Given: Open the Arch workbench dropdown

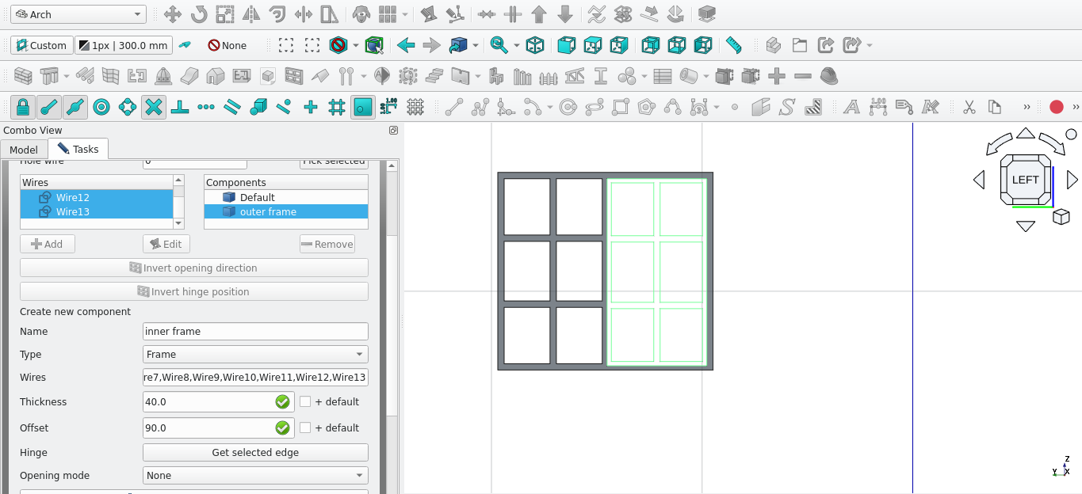Looking at the screenshot, I should 78,14.
